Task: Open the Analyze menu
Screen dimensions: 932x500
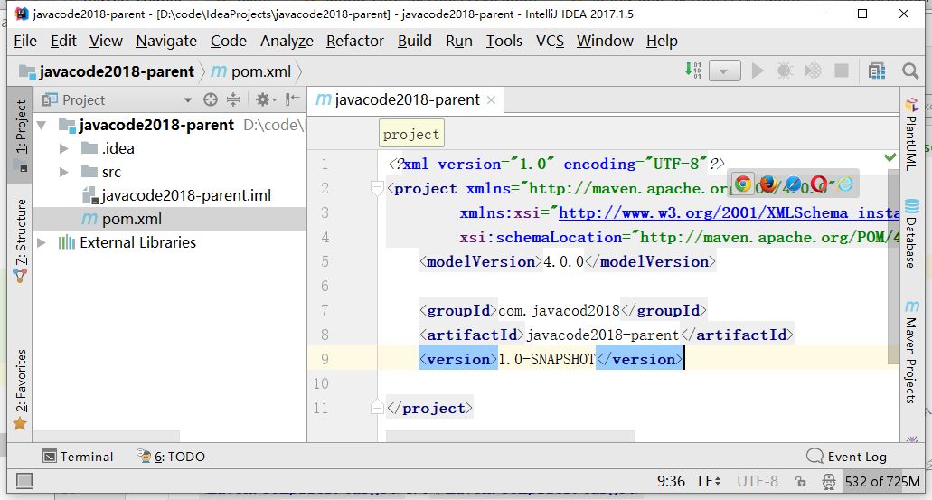Action: (287, 41)
